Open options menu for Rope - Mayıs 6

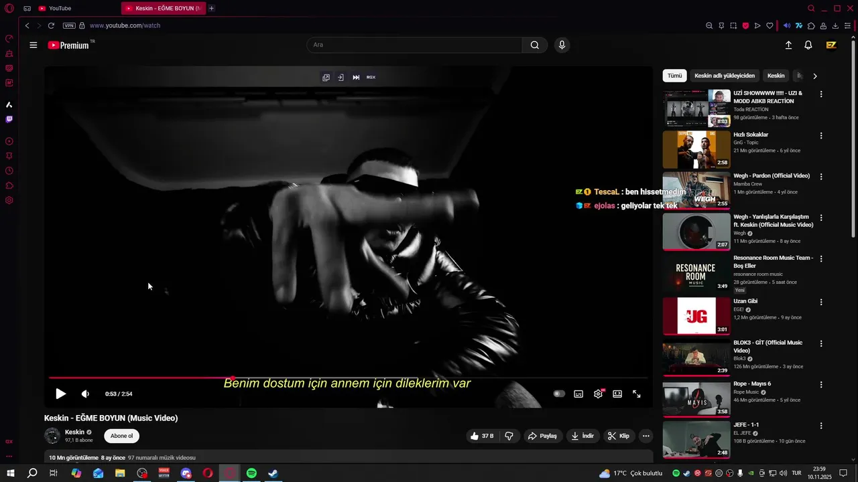click(821, 385)
